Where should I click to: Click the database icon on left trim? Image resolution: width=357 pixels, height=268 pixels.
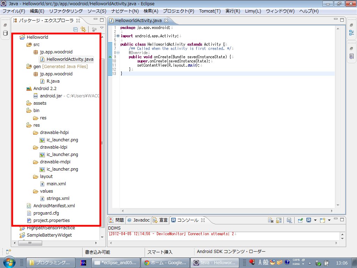[x=5, y=33]
